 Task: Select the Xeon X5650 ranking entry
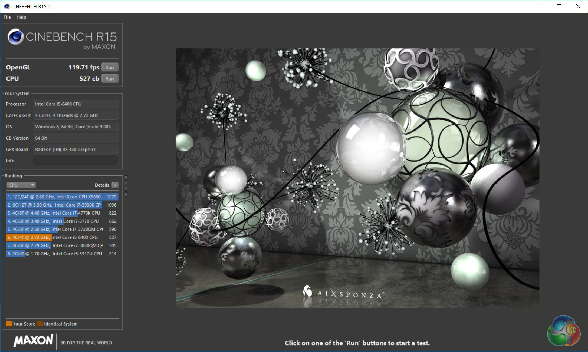62,197
